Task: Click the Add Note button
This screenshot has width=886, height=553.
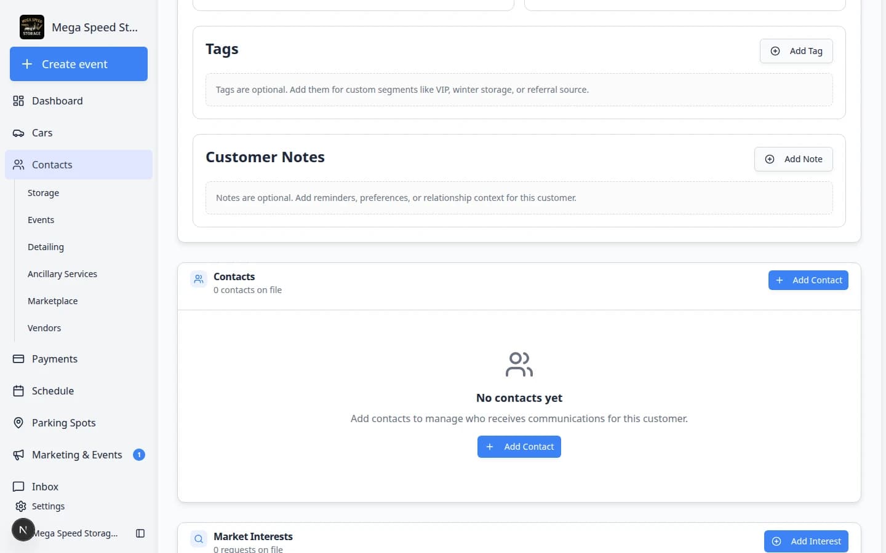Action: tap(794, 159)
